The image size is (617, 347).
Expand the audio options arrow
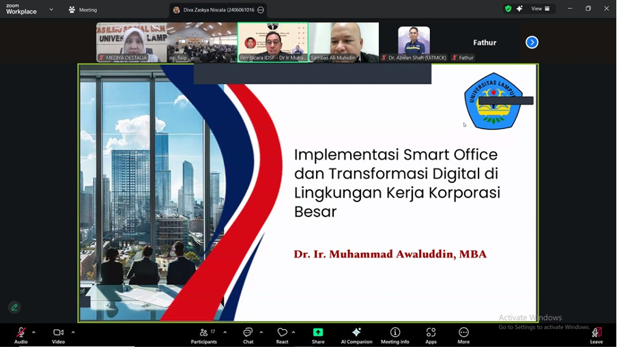click(34, 333)
